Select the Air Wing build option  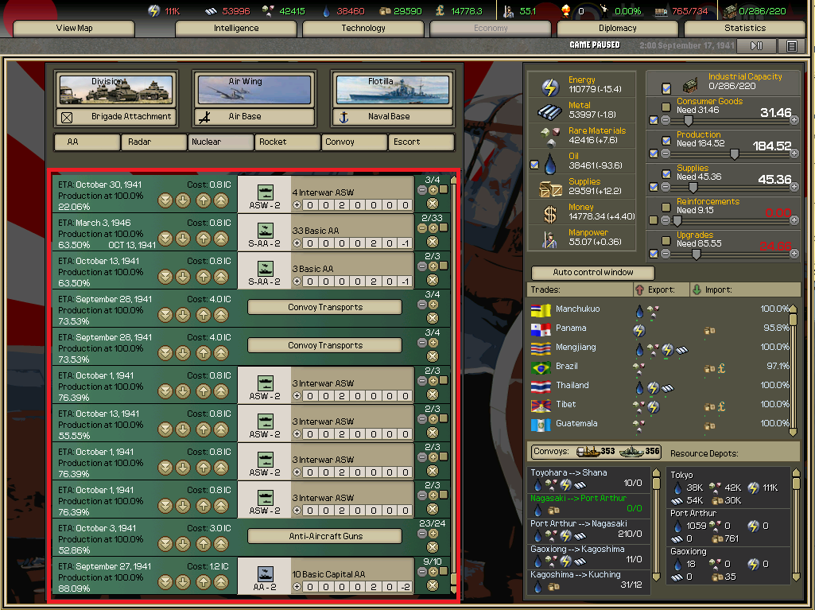[x=254, y=89]
